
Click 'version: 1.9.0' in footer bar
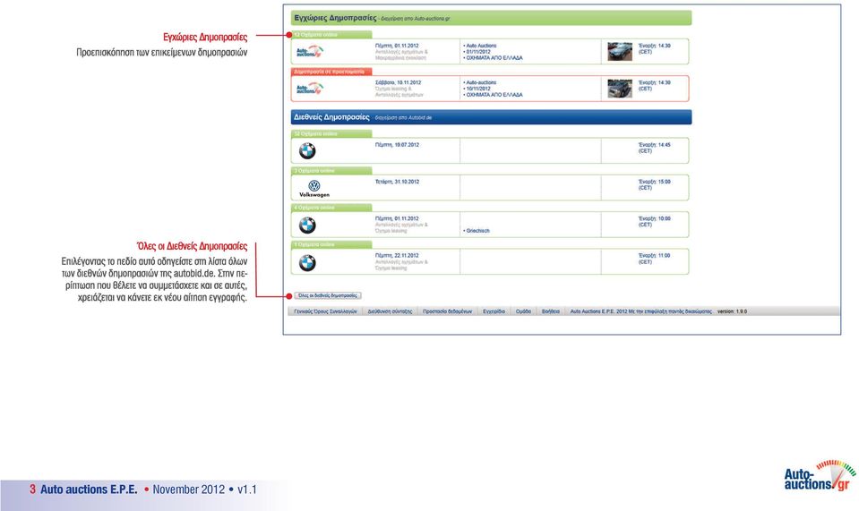(x=732, y=311)
